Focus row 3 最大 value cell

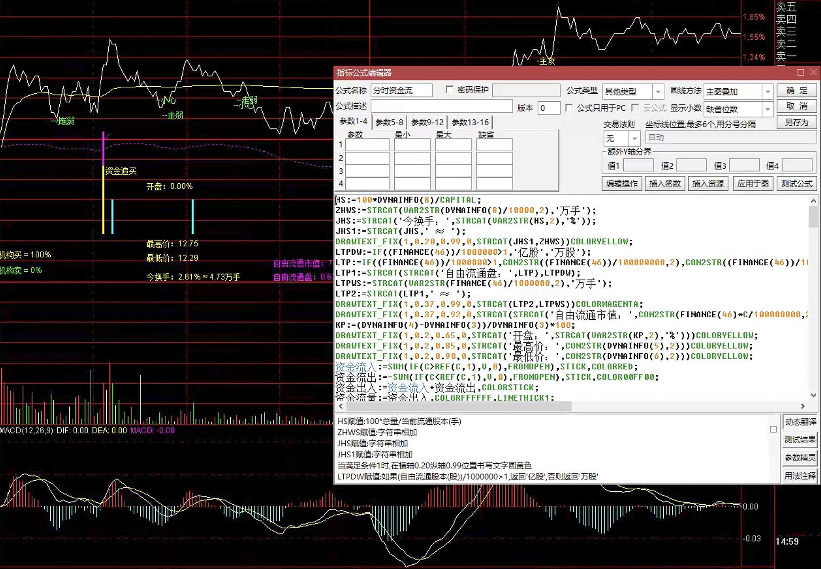click(x=453, y=171)
